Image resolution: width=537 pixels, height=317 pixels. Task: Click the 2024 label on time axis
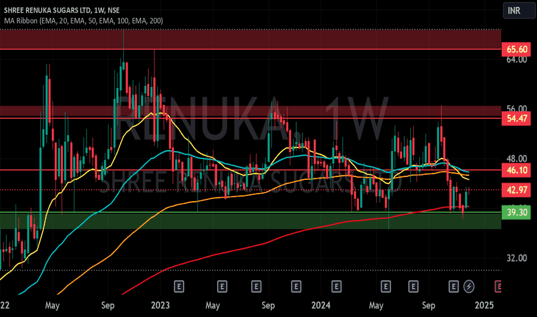(x=321, y=305)
